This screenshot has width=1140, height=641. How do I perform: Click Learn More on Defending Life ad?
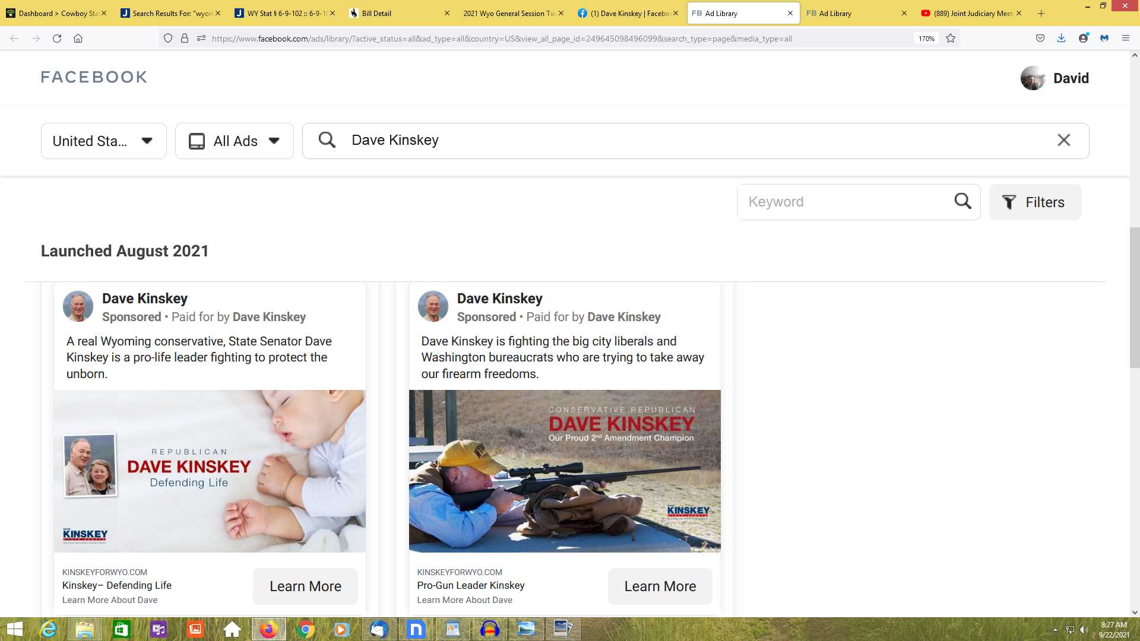pos(305,586)
